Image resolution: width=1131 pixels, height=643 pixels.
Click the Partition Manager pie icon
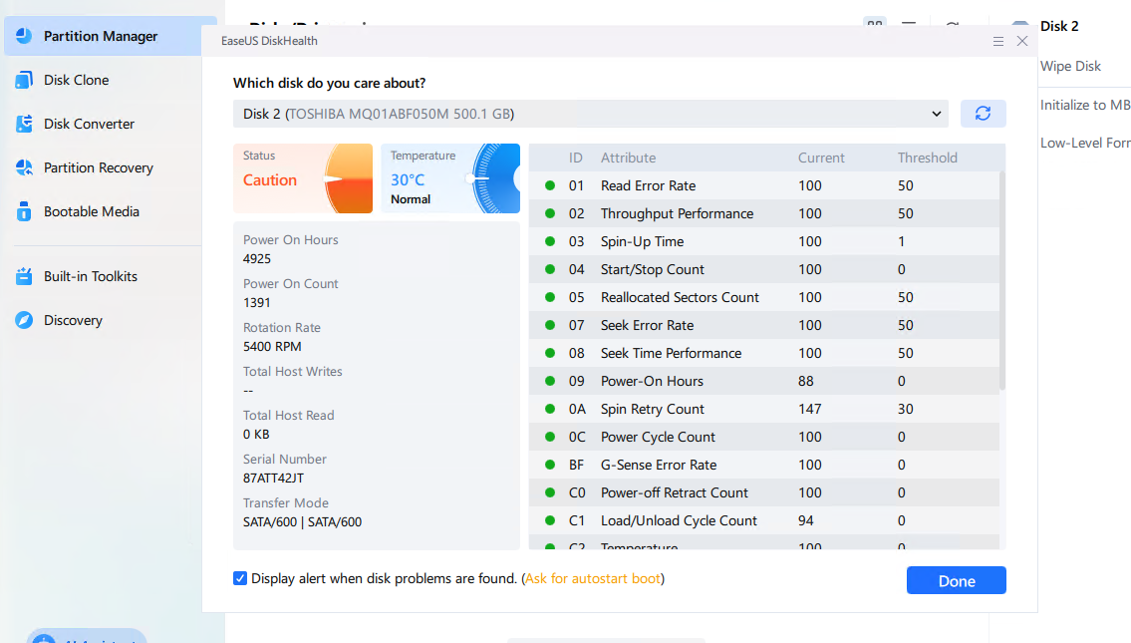click(24, 36)
